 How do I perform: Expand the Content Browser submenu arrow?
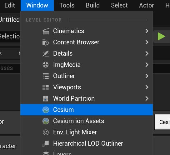(147, 42)
